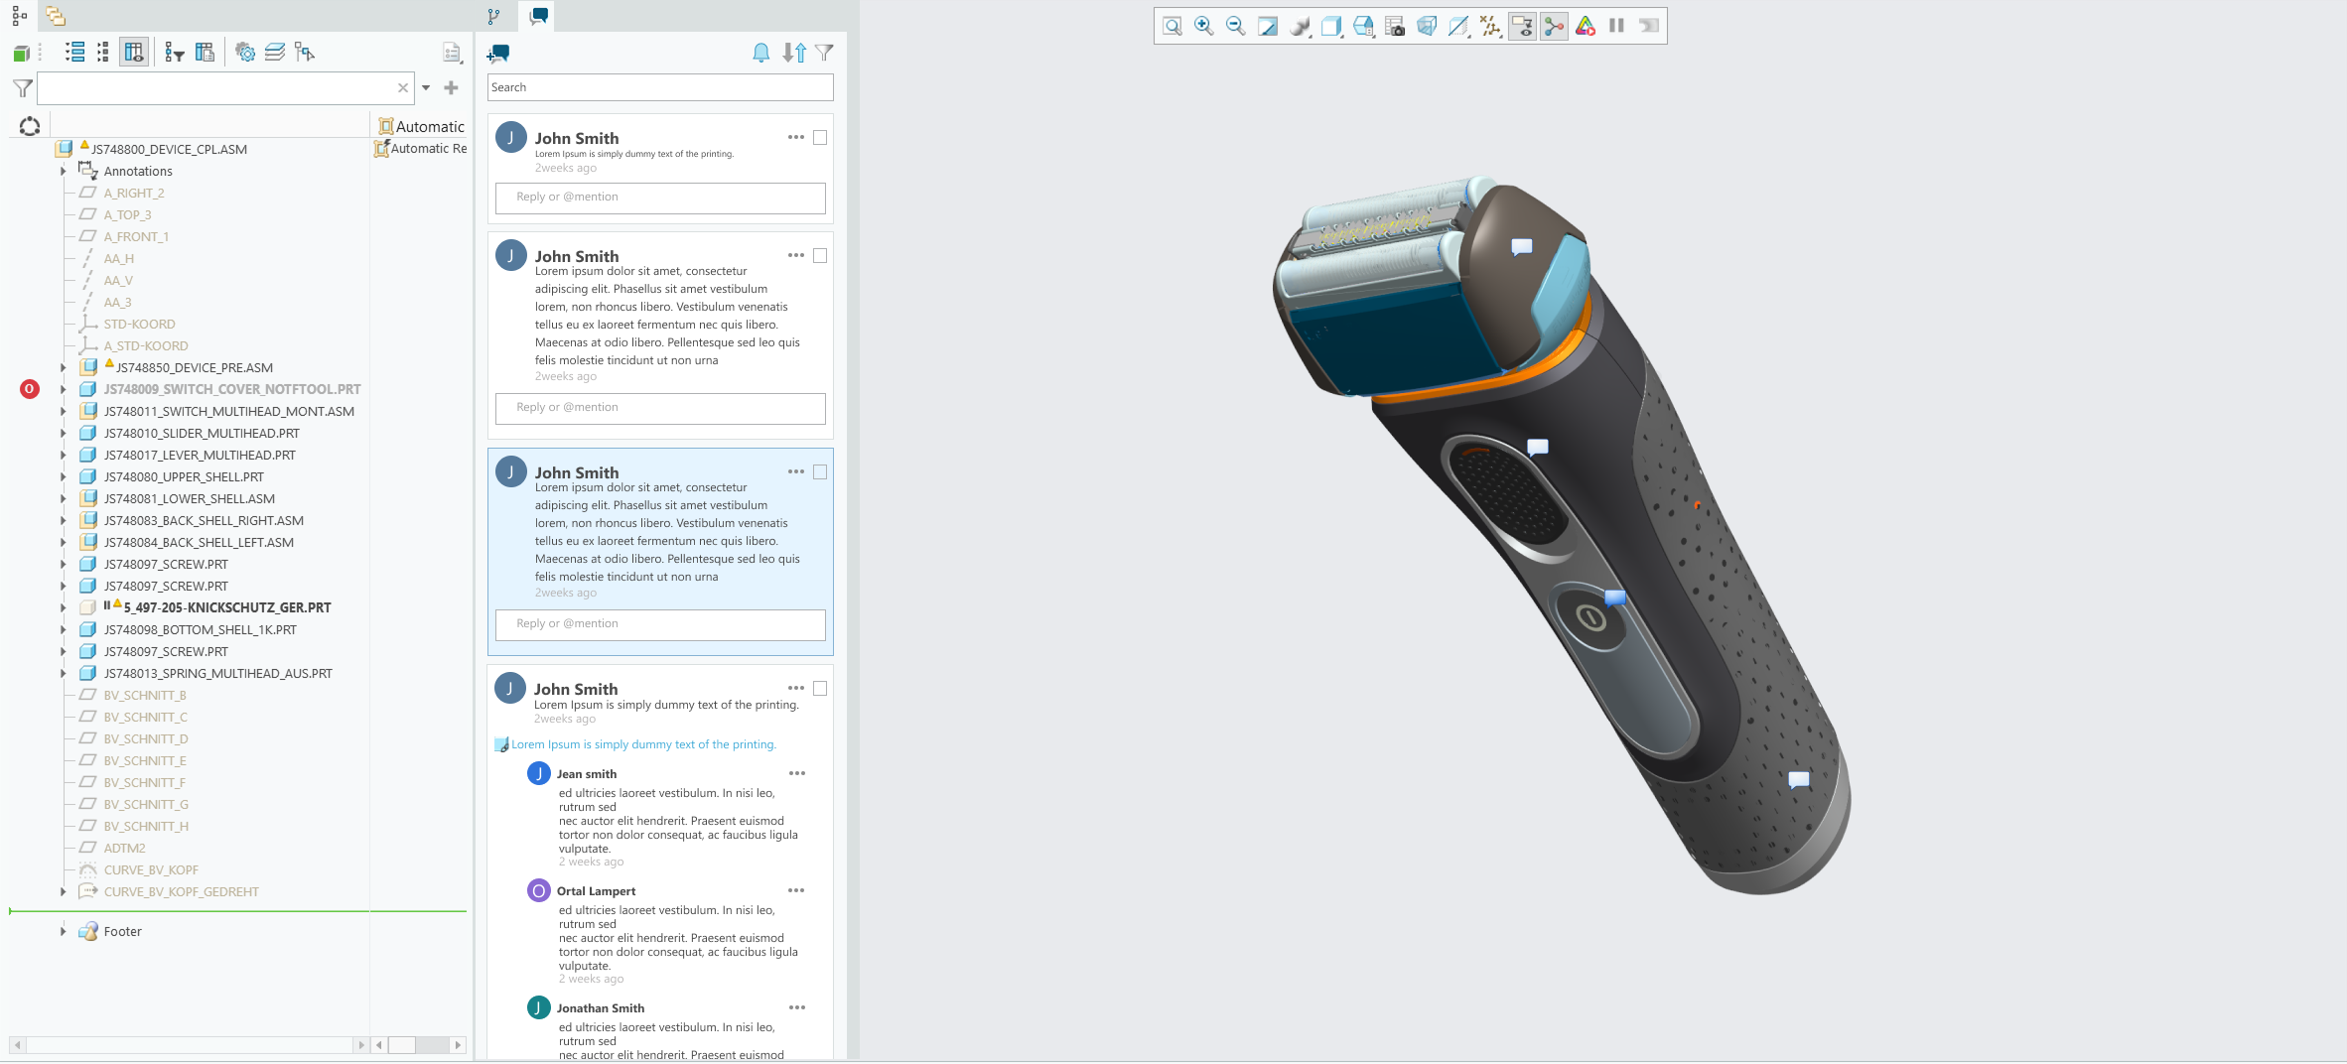This screenshot has width=2347, height=1064.
Task: Expand JS748850_DEVICE_PRE.ASM node
Action: pyautogui.click(x=64, y=368)
